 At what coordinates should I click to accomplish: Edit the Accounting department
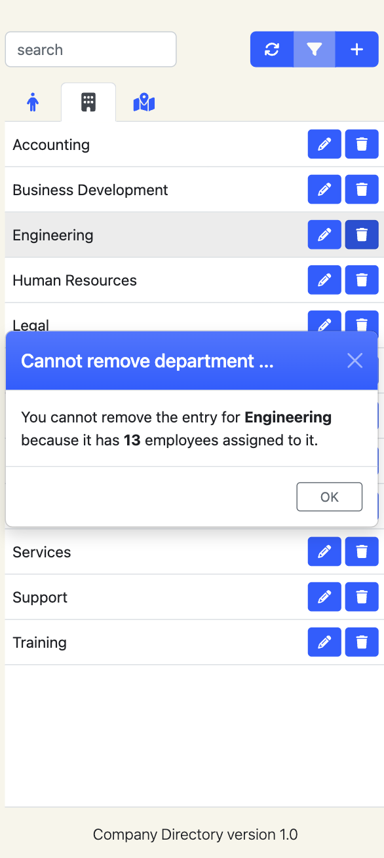pos(324,144)
